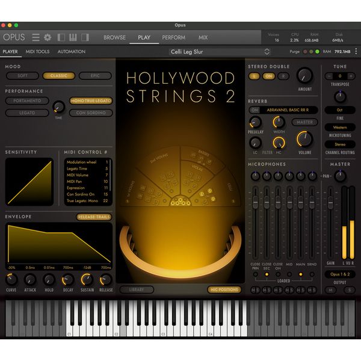Click the Reverb Volume knob
361x361 pixels.
coord(304,139)
